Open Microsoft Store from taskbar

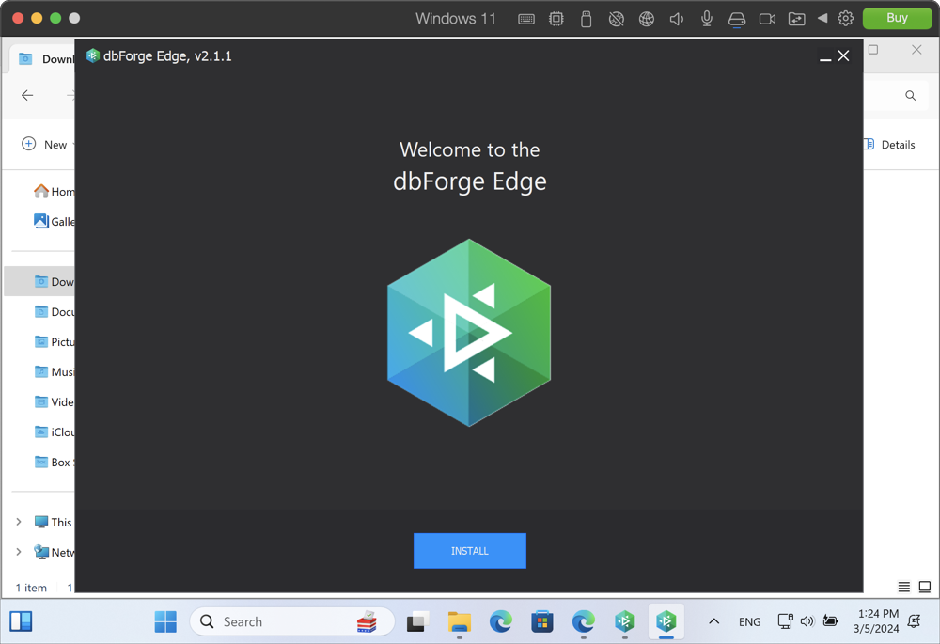[542, 621]
